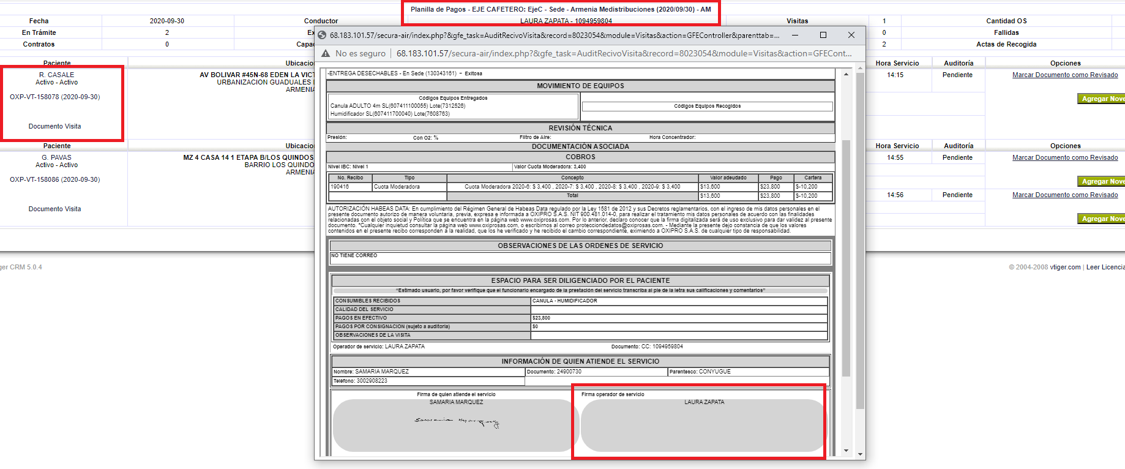Click address 'AV BOLIVAR #45N-68 EDEN LA VIC...'
The width and height of the screenshot is (1125, 469).
point(256,75)
